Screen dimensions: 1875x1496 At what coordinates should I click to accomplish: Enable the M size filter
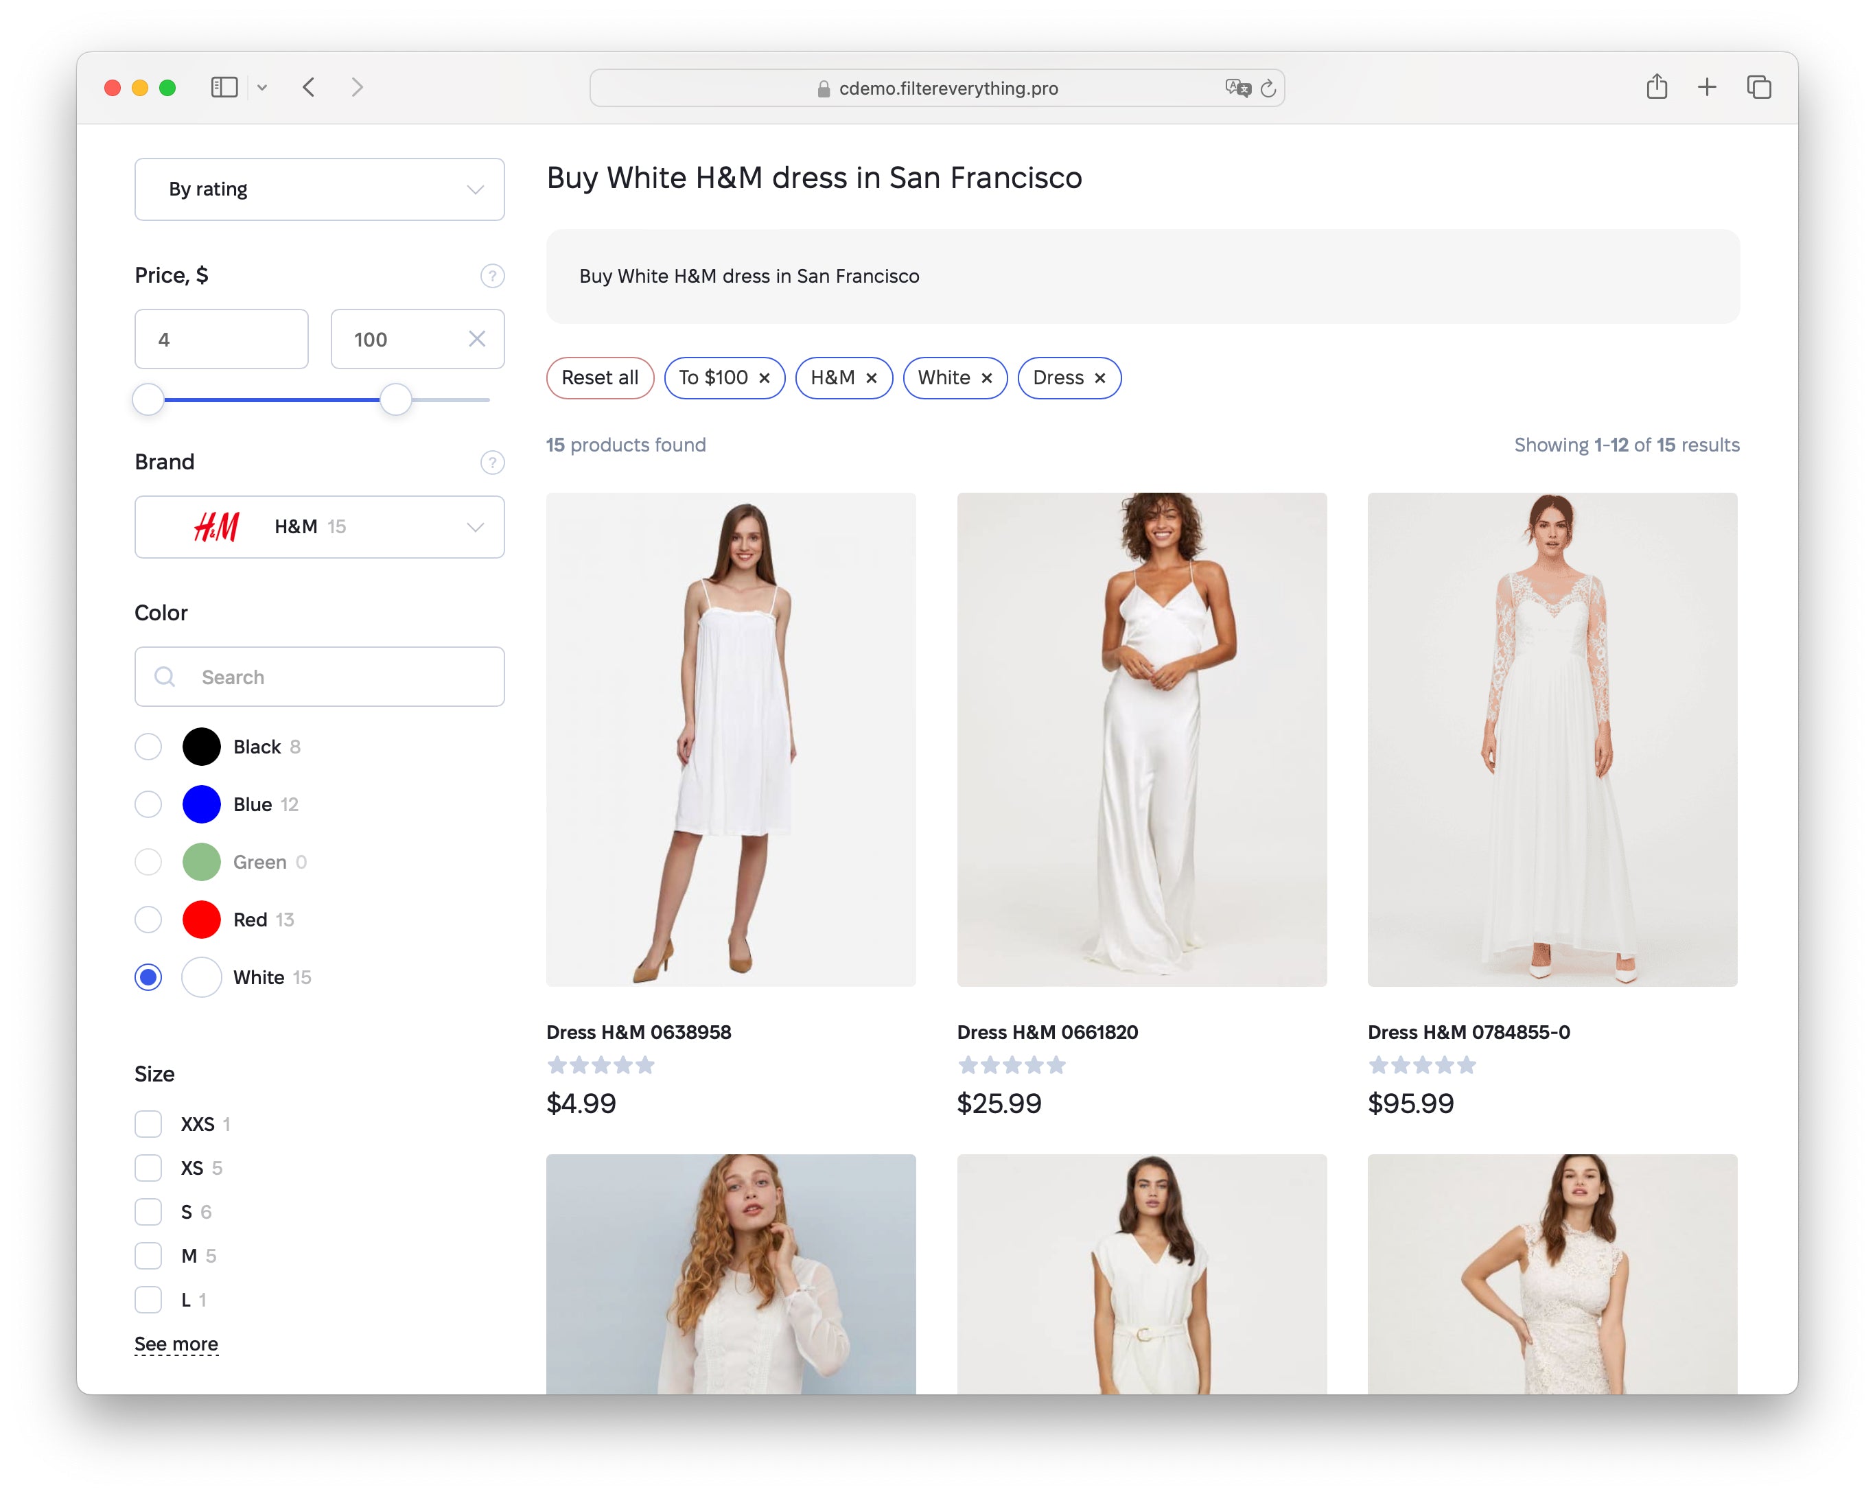[x=148, y=1256]
